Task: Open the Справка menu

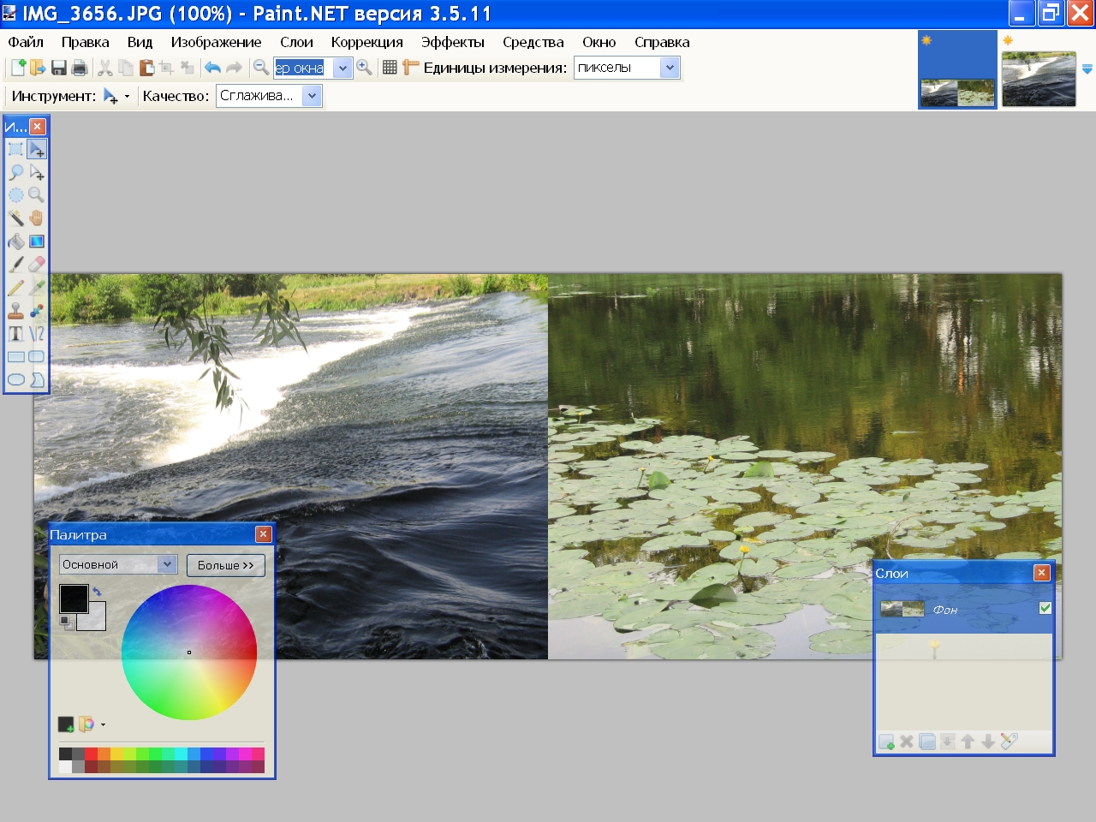Action: (x=662, y=42)
